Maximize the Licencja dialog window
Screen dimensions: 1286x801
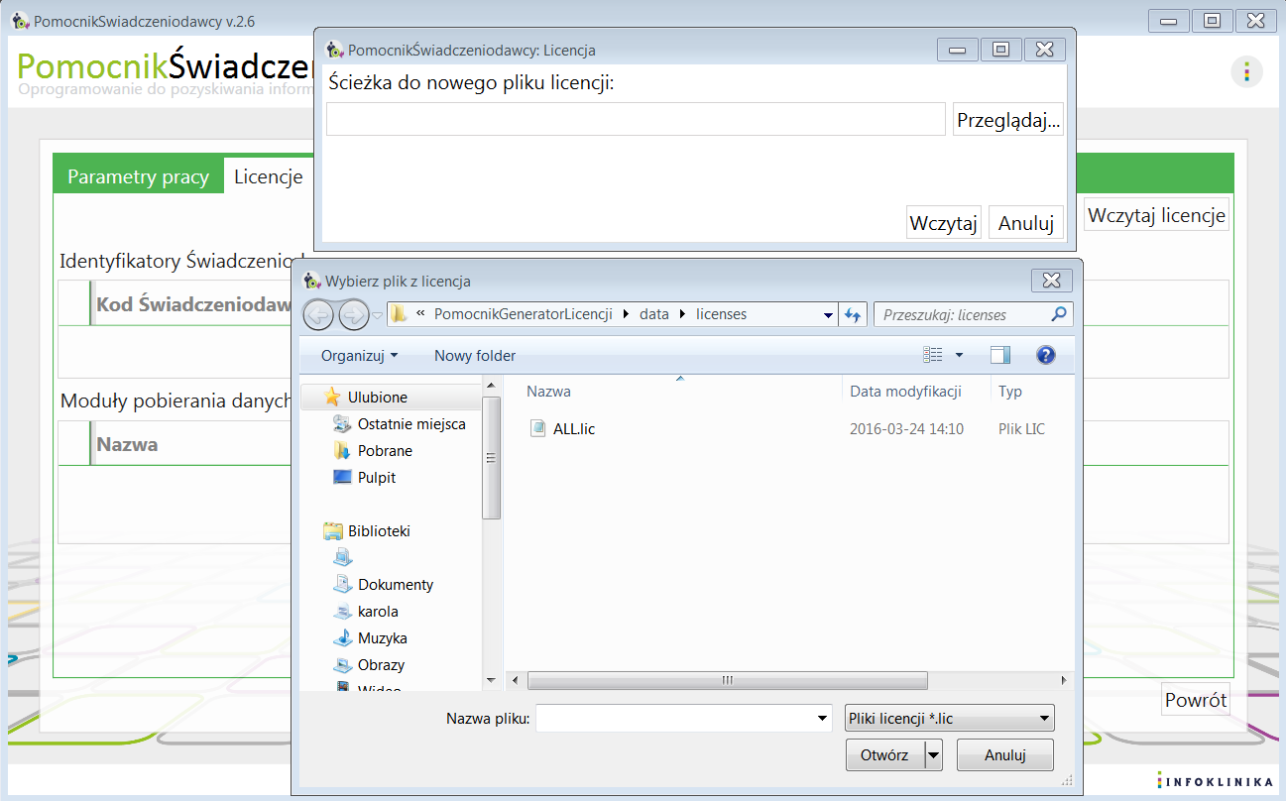1000,50
